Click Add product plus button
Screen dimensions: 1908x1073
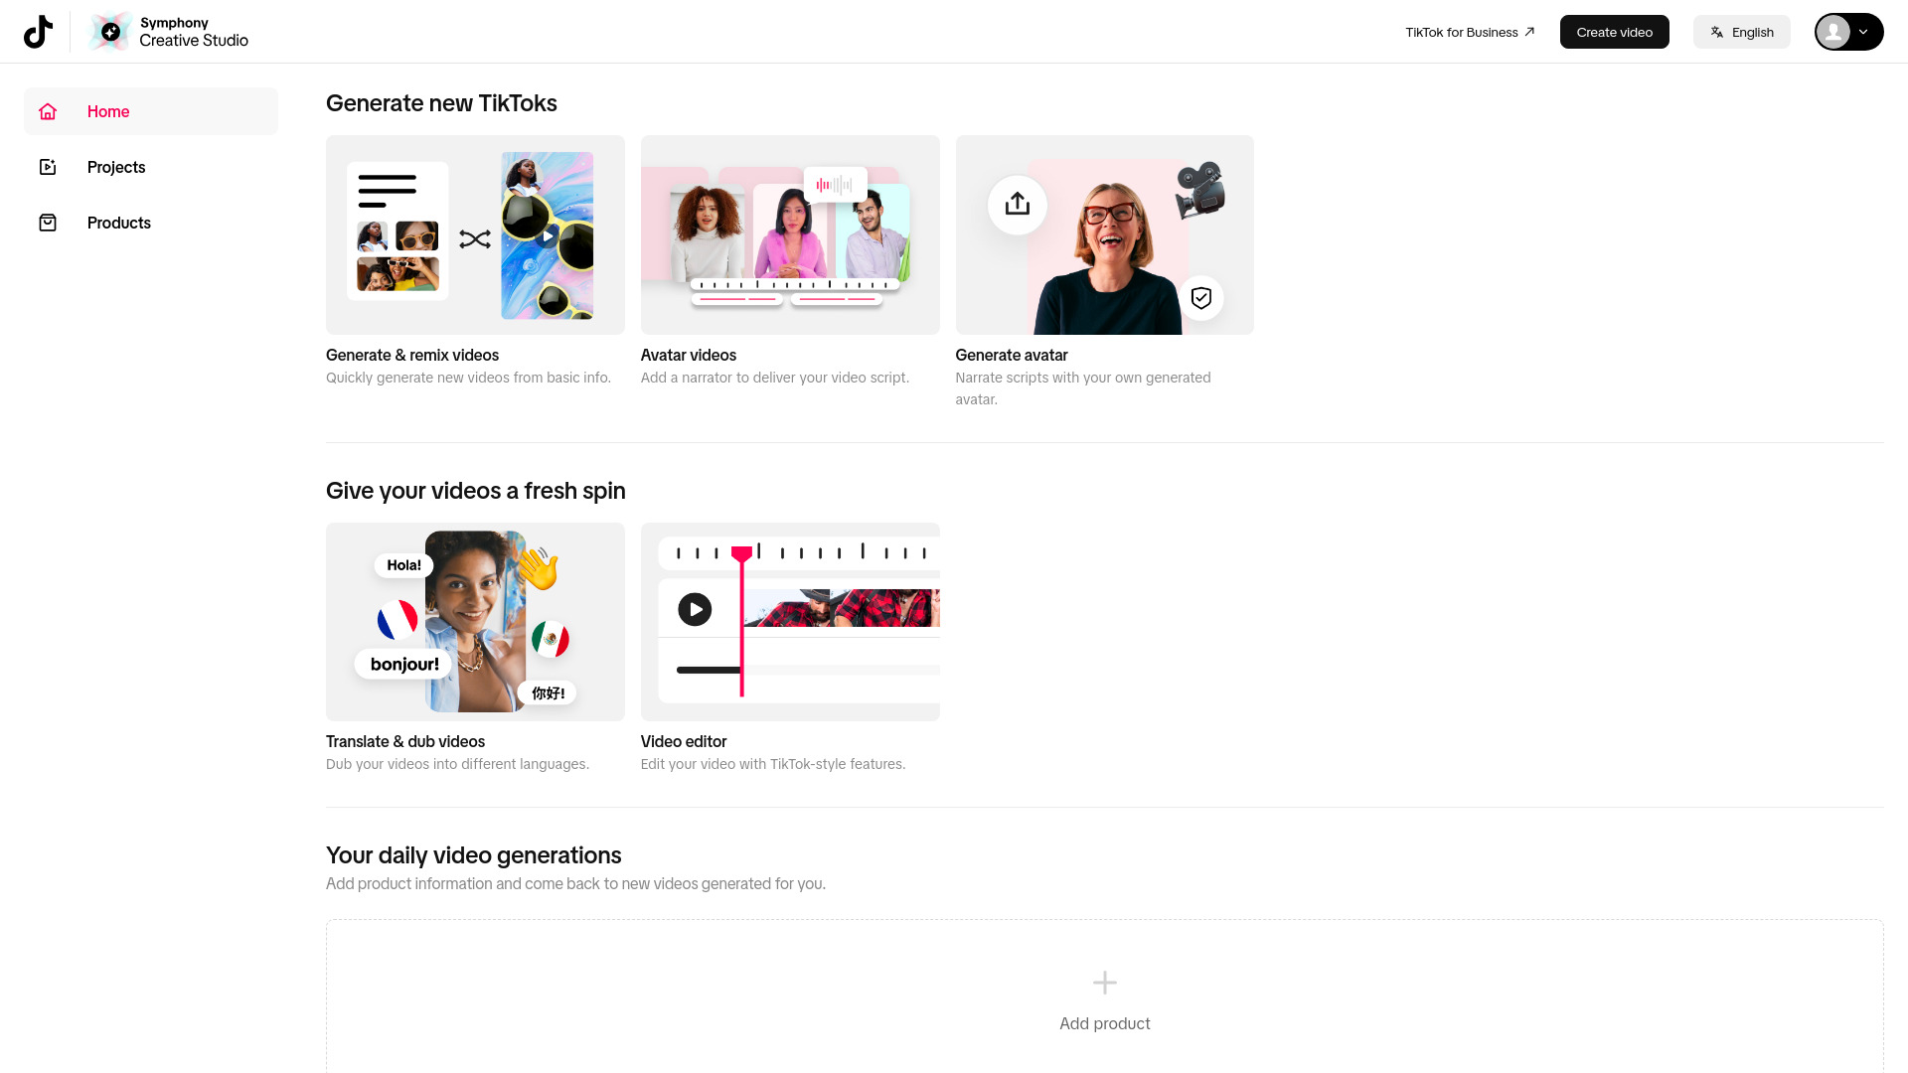(1105, 982)
